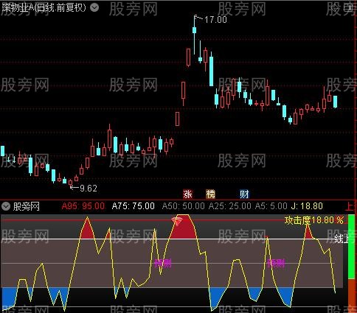The image size is (357, 313).
Task: Select the A5: 5.00 indicator value
Action: [x=271, y=206]
